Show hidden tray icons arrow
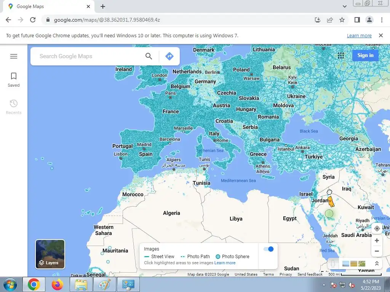This screenshot has height=292, width=390. [324, 285]
